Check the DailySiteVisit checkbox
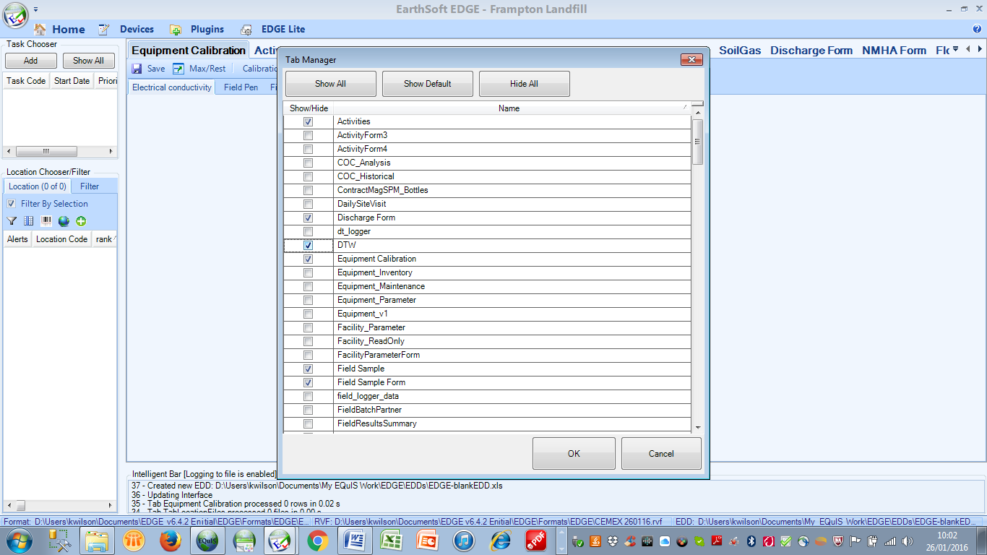Viewport: 987px width, 555px height. [x=308, y=204]
